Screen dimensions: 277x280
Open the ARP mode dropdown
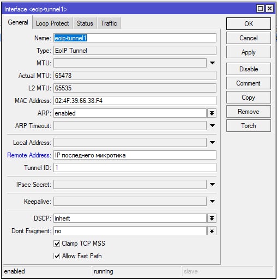click(212, 113)
